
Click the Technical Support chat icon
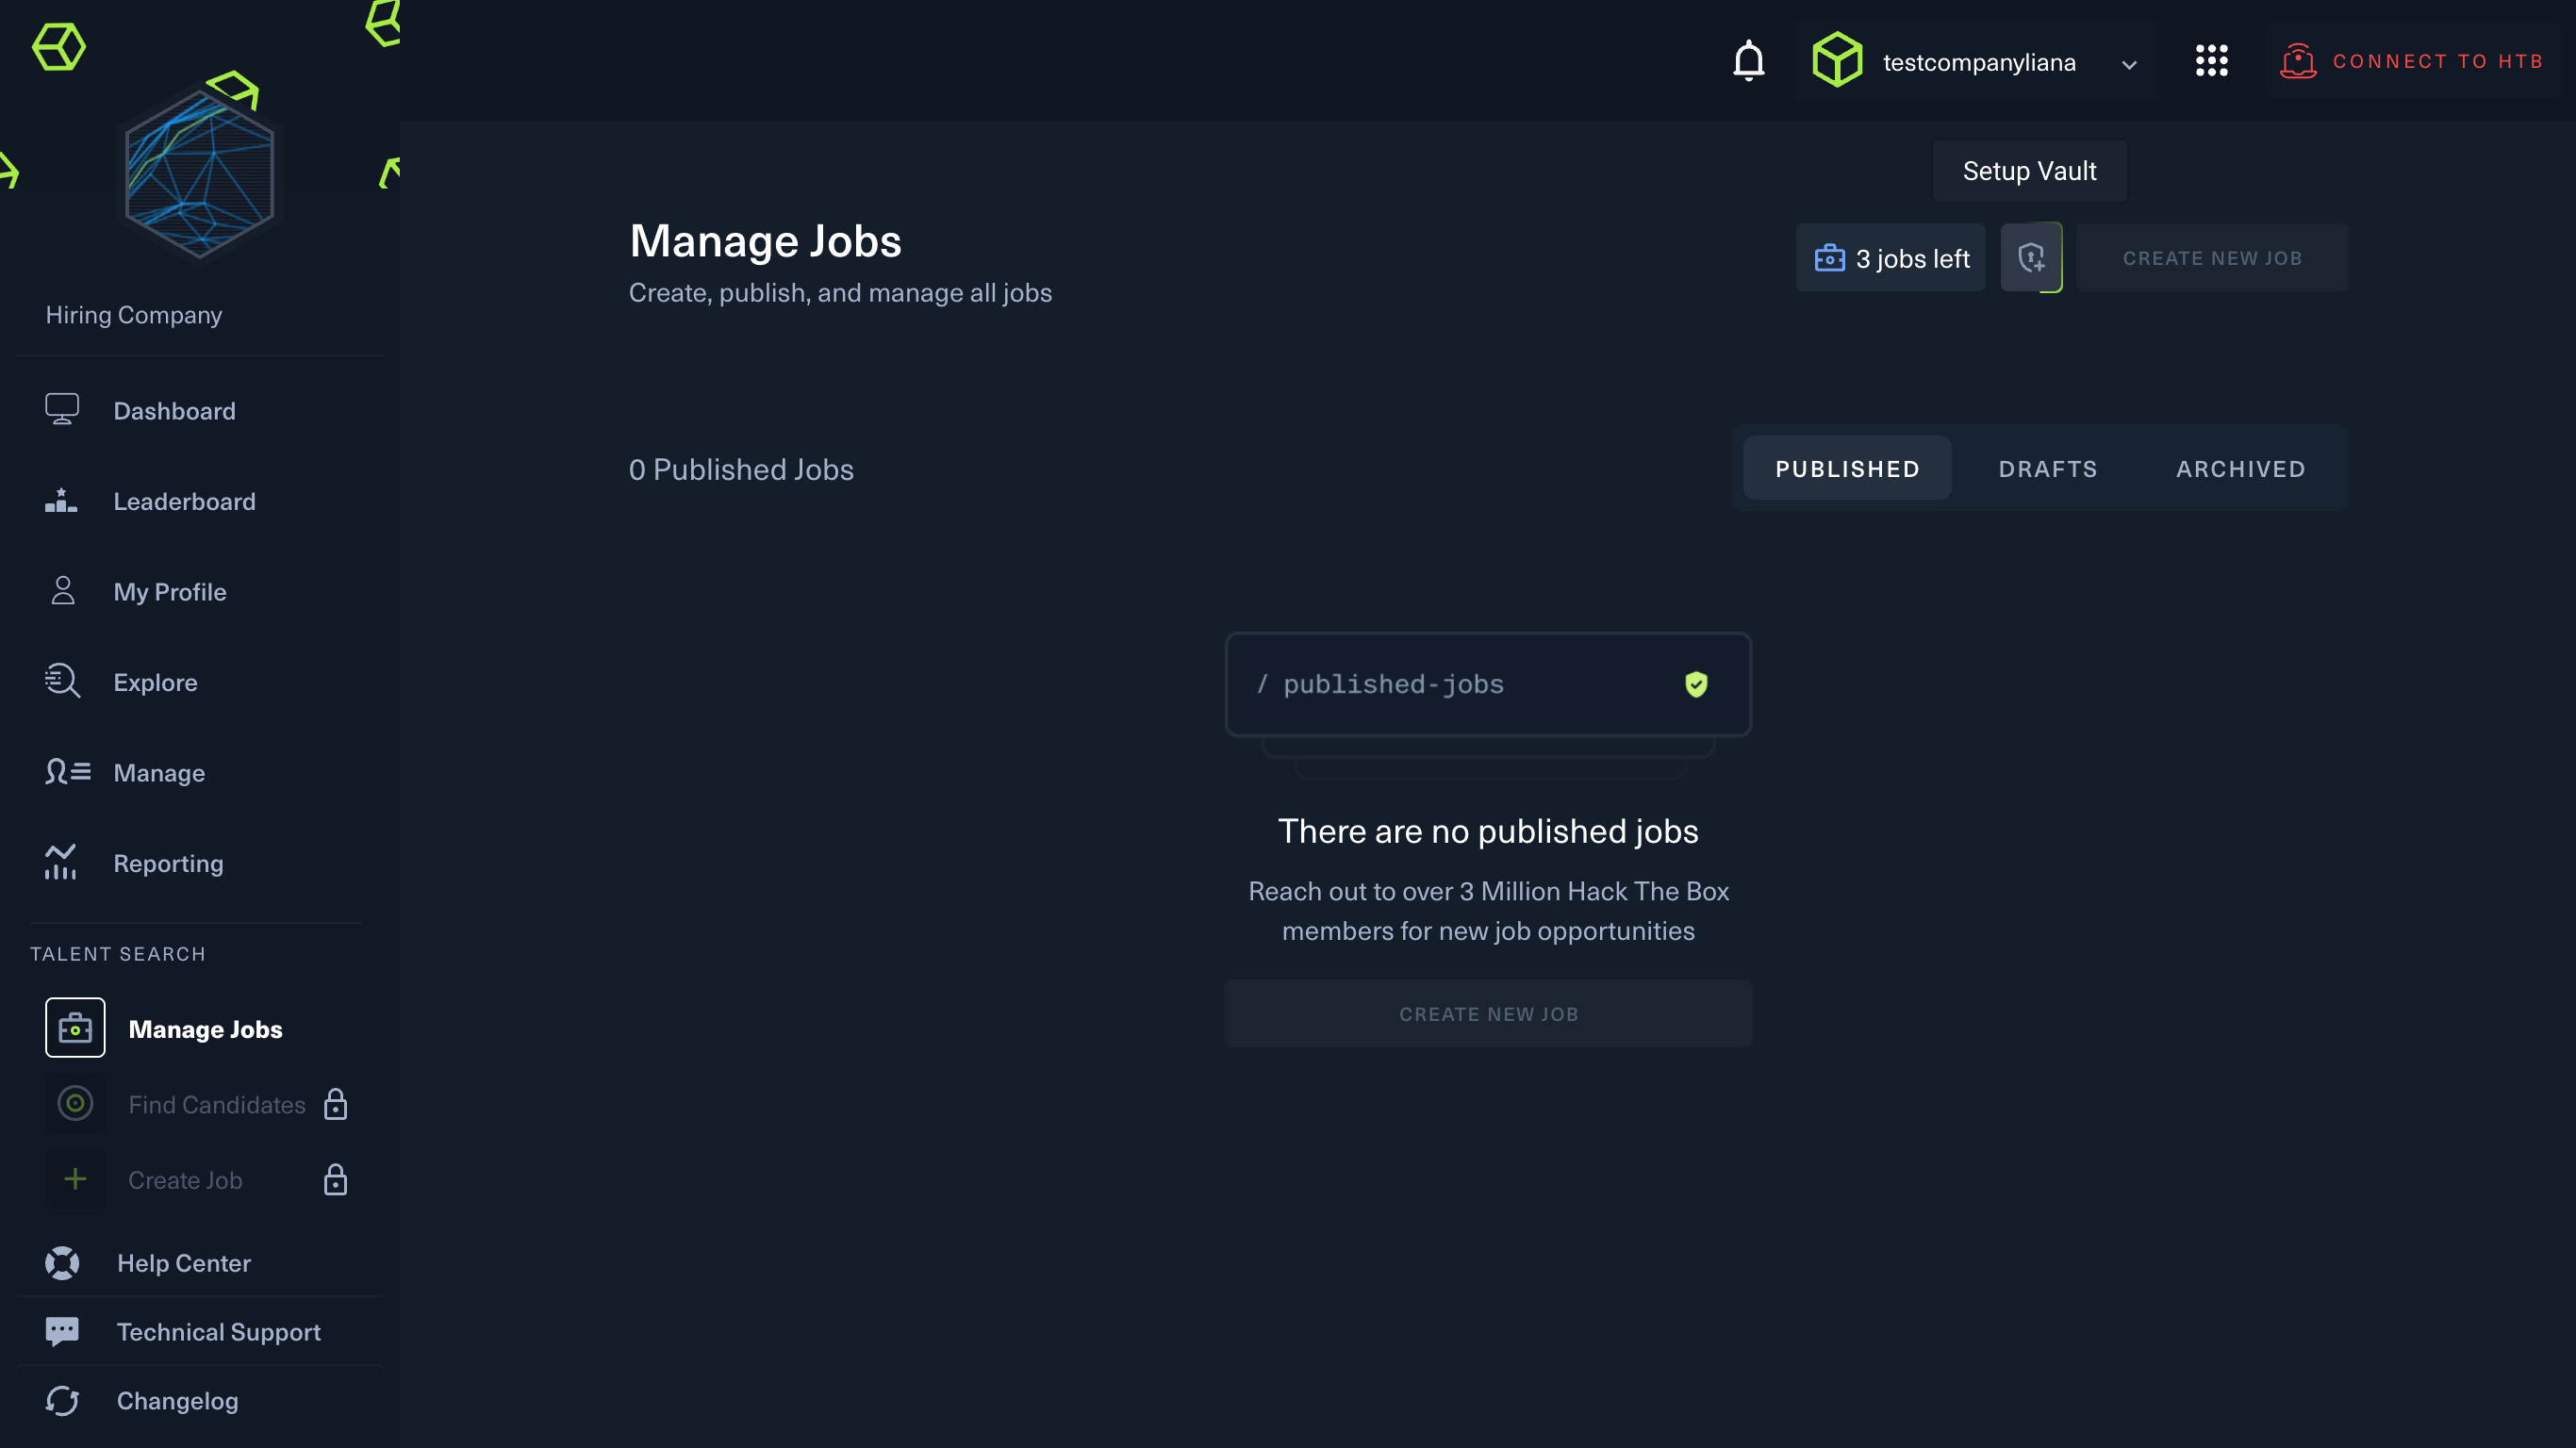(x=62, y=1332)
